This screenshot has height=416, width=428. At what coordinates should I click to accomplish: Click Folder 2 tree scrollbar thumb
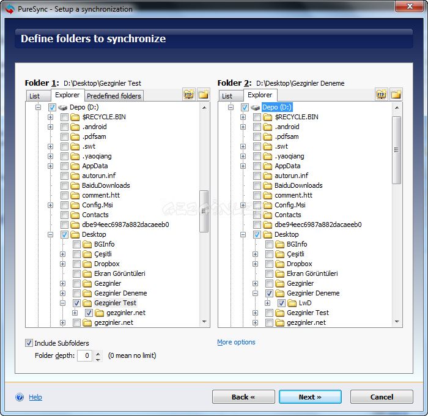pos(396,150)
